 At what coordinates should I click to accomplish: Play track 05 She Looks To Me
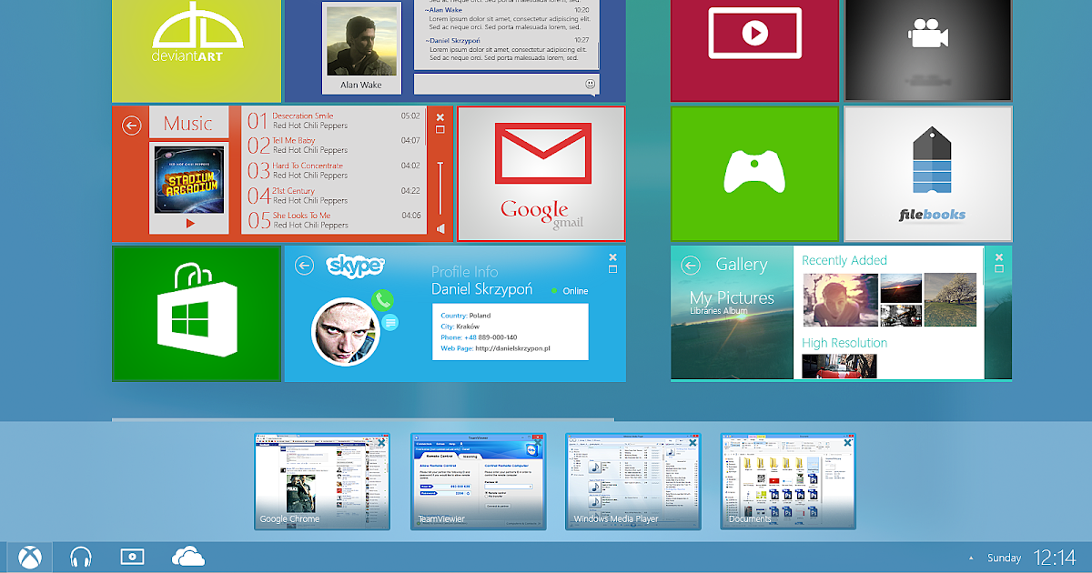point(335,220)
